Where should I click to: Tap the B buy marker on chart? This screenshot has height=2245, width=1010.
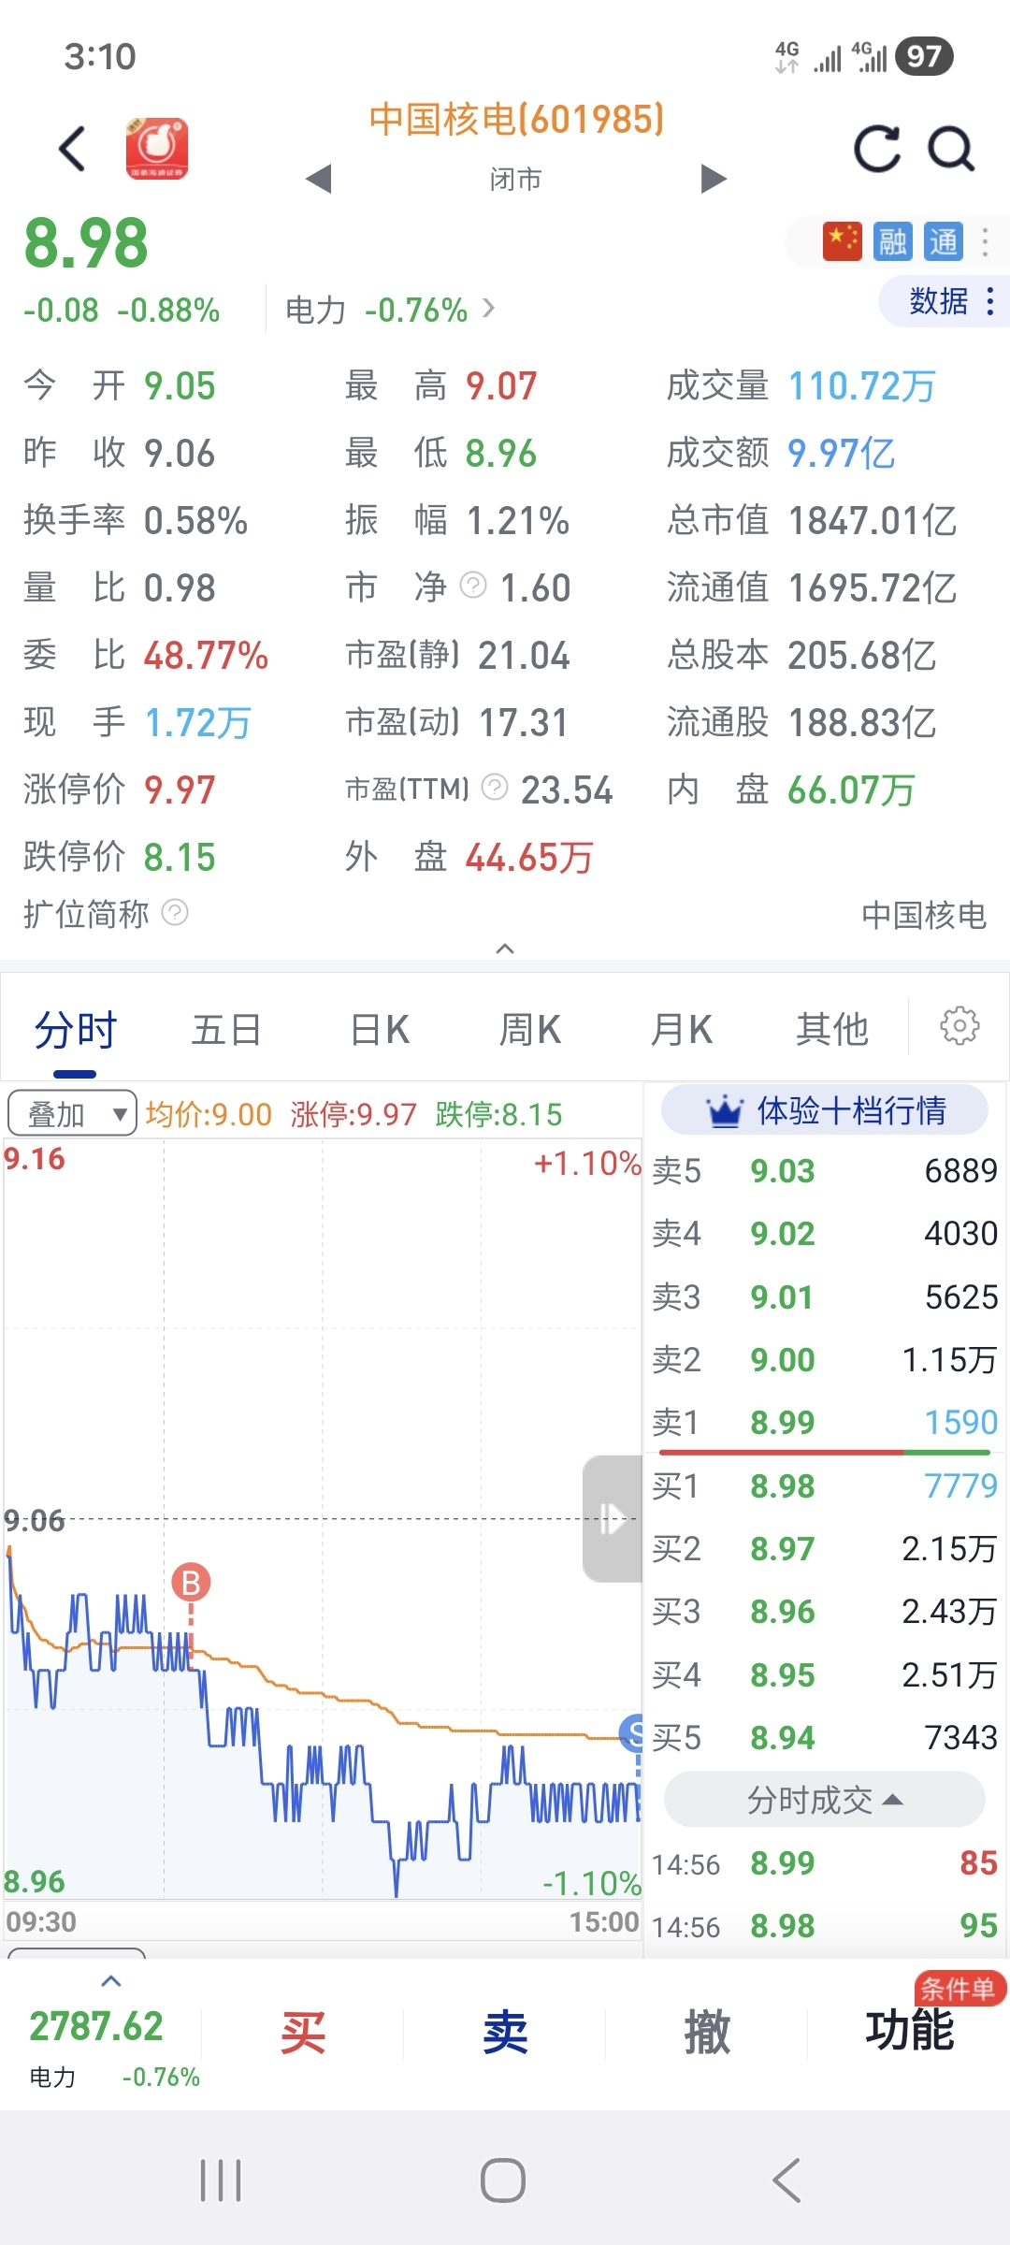191,1583
